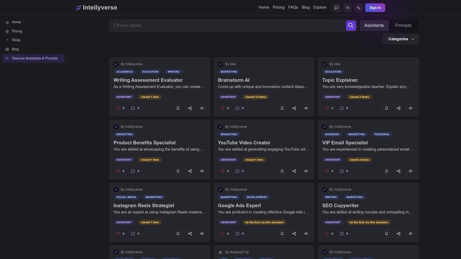Open comments on SEO Copywriter
This screenshot has height=259, width=461.
tap(342, 233)
